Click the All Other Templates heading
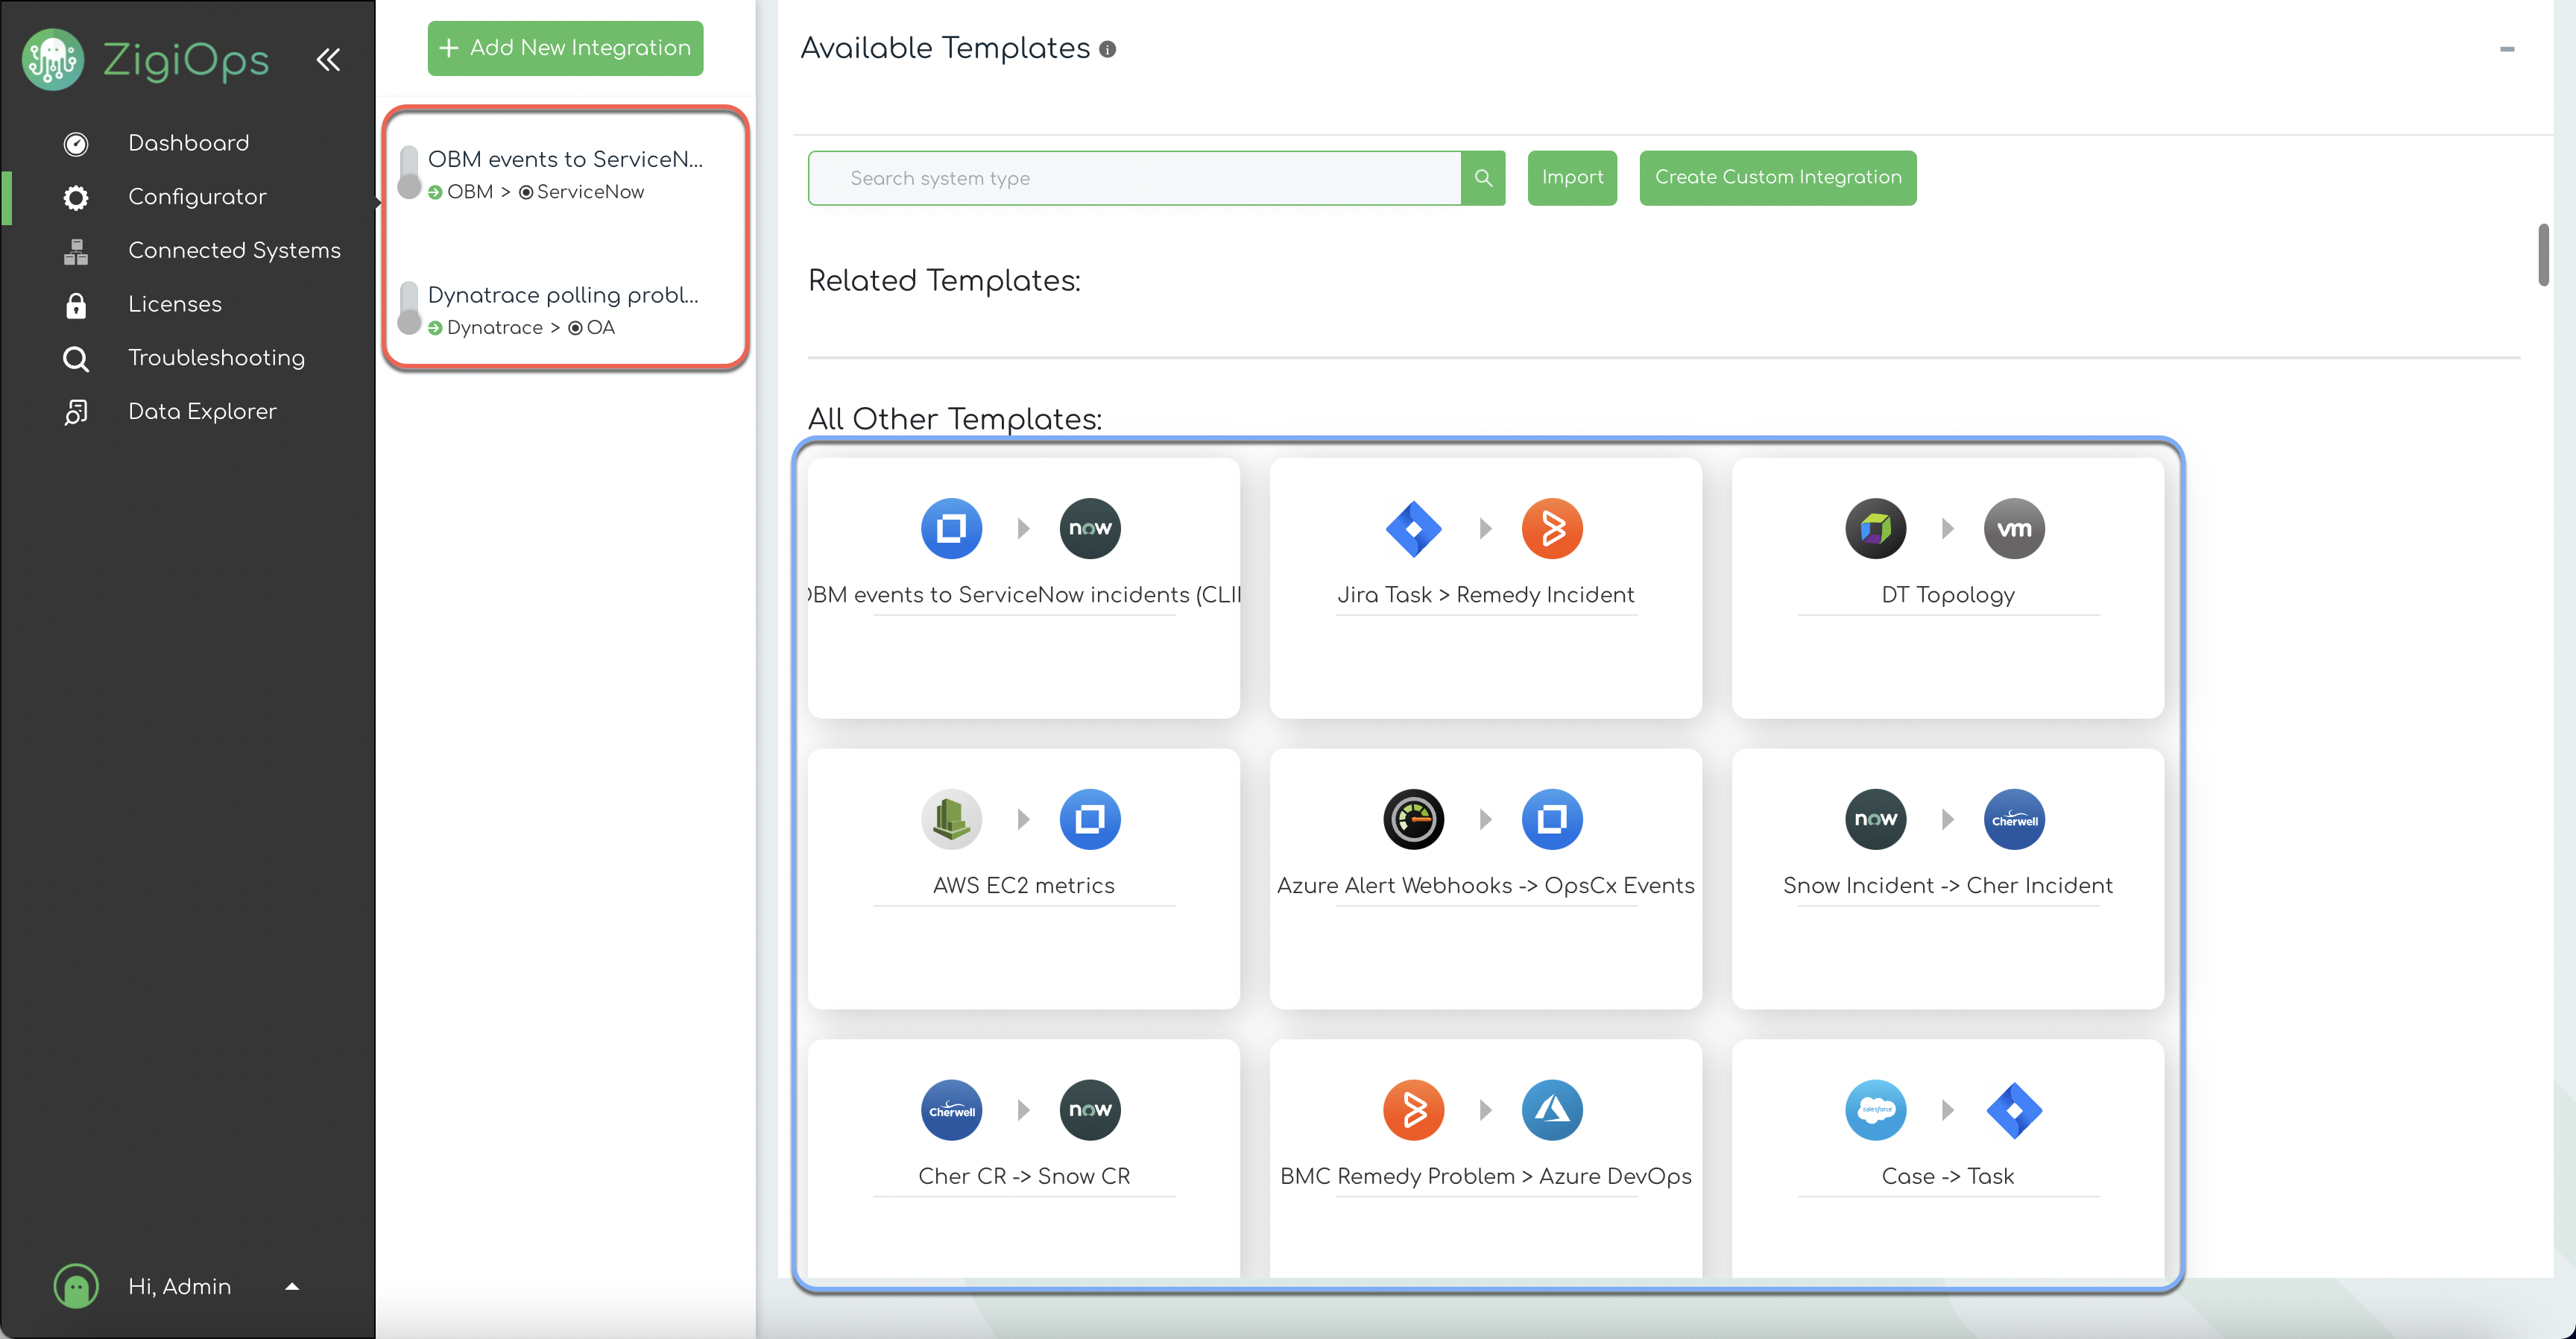The image size is (2576, 1339). click(x=955, y=419)
